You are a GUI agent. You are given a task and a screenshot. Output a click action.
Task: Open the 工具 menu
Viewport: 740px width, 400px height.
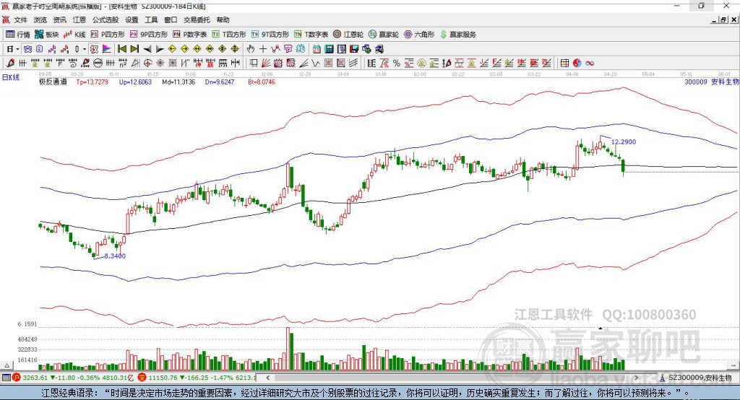click(151, 19)
